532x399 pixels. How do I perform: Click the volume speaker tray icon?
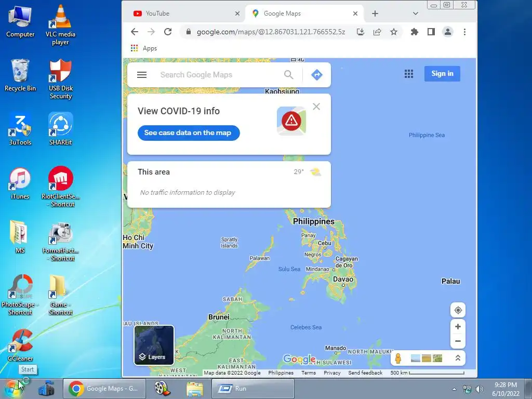[480, 389]
